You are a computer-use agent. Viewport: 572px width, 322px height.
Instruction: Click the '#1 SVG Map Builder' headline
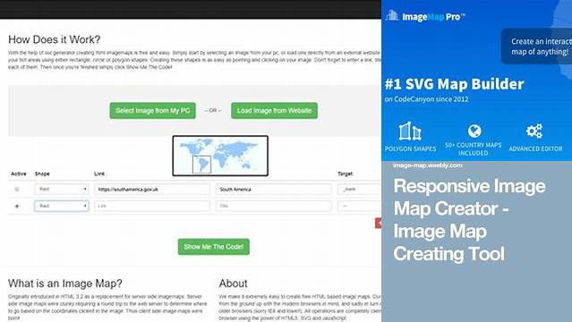click(454, 84)
